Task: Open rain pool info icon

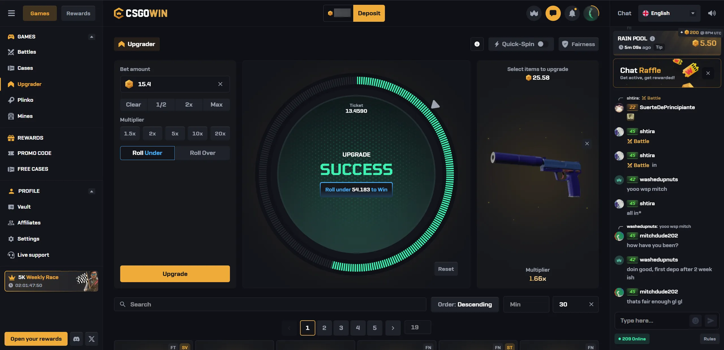Action: click(x=652, y=39)
